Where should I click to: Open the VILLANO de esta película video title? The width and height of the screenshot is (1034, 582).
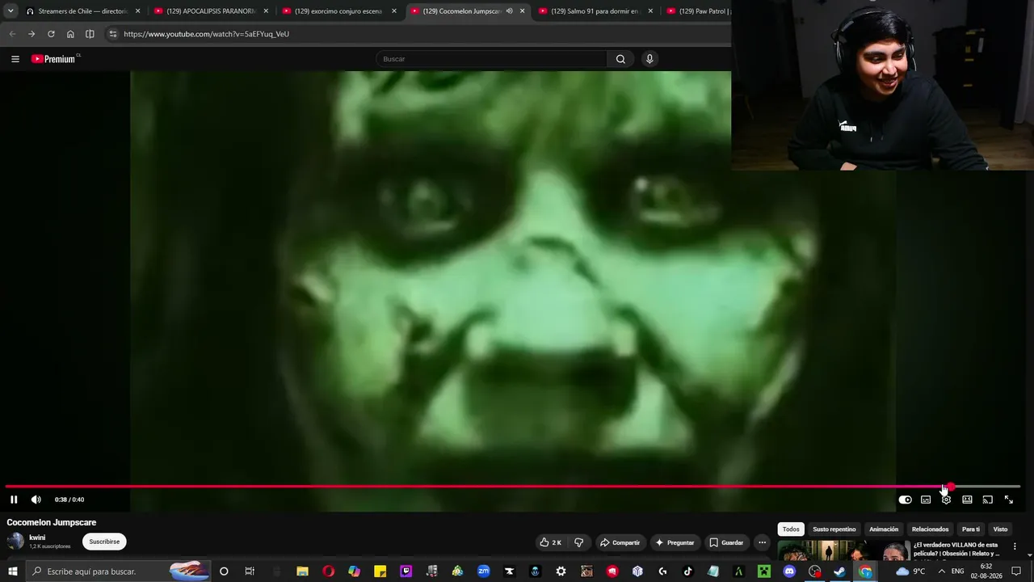(956, 549)
